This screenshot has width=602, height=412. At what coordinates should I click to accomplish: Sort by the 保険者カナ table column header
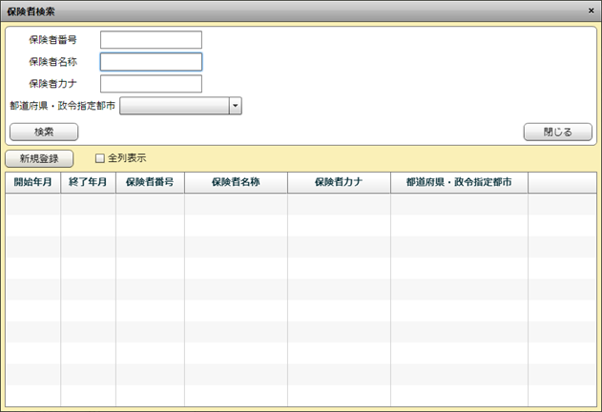click(x=339, y=182)
